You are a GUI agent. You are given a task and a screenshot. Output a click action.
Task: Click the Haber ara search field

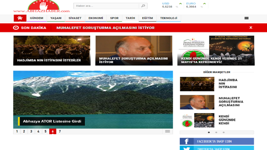pos(106,6)
